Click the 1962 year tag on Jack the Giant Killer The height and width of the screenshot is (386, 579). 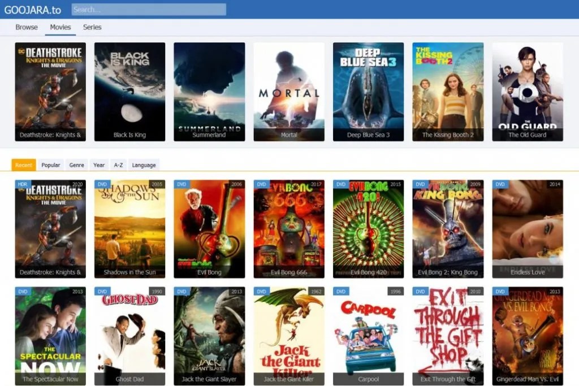[x=316, y=292]
